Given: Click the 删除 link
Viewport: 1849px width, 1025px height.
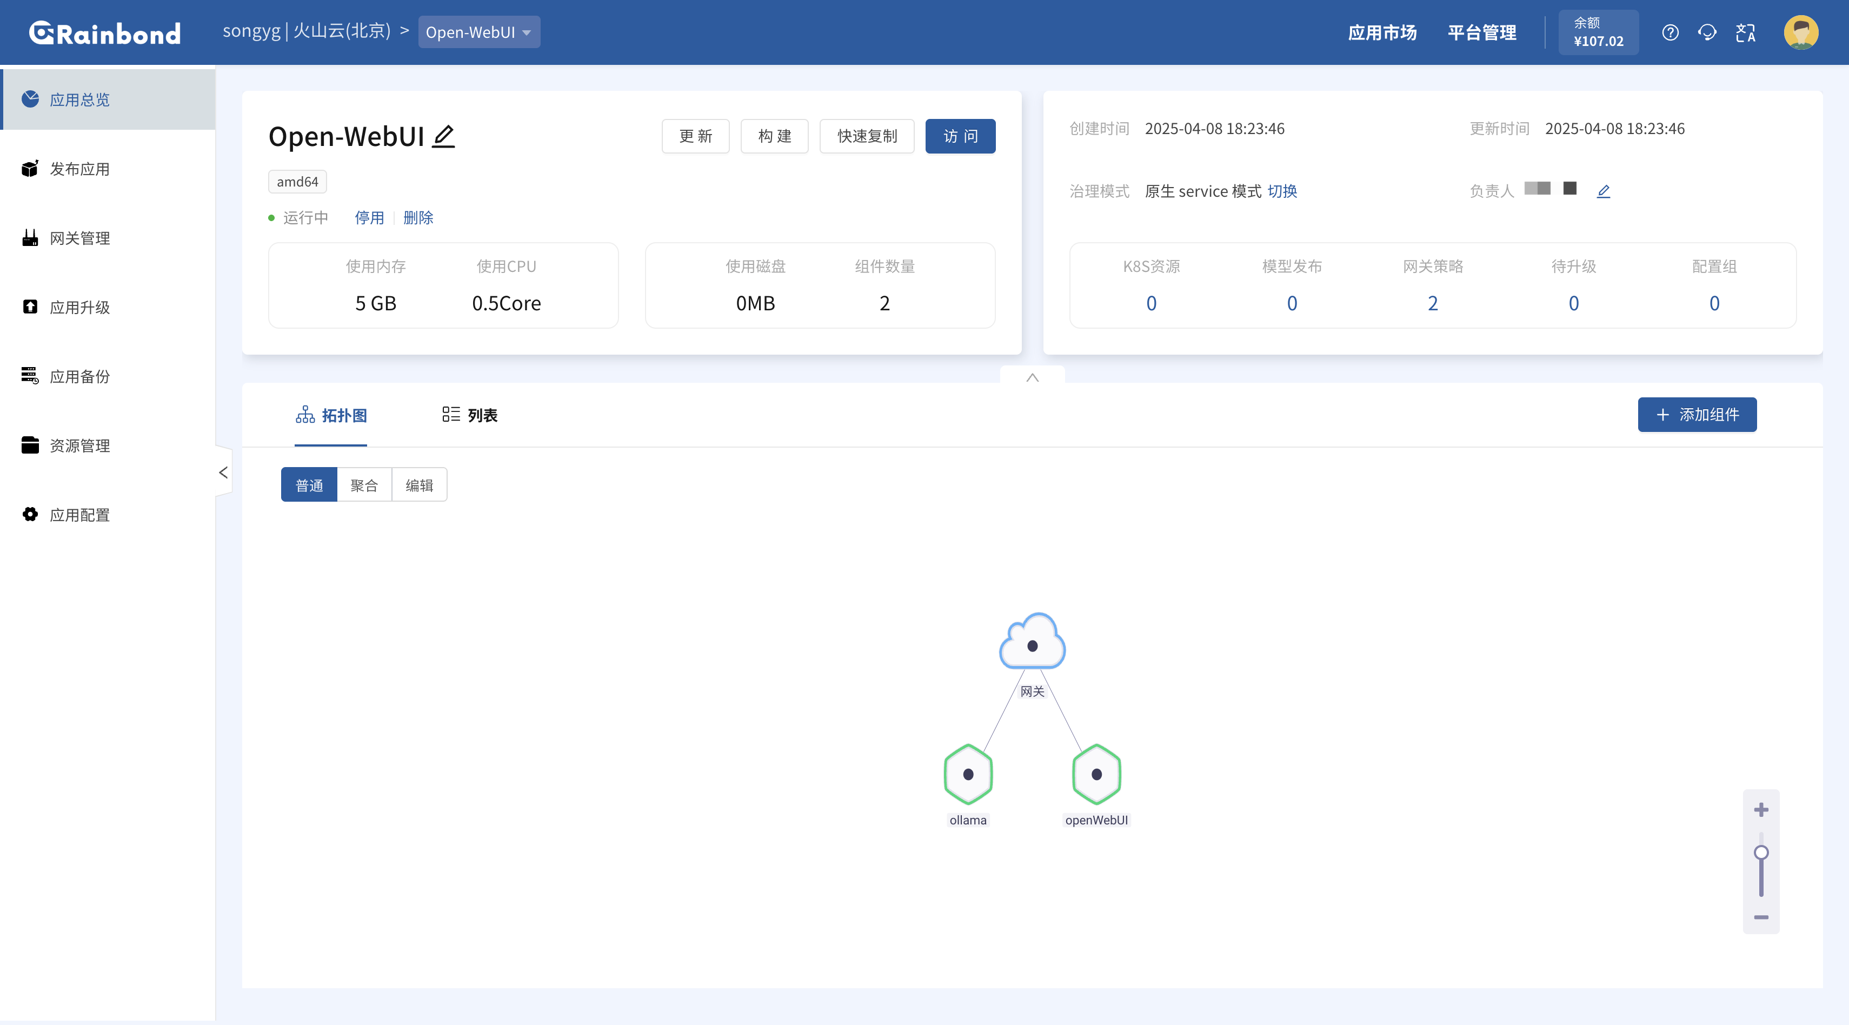Looking at the screenshot, I should coord(418,217).
